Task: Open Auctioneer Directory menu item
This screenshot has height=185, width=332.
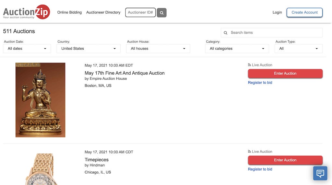Action: pos(103,12)
